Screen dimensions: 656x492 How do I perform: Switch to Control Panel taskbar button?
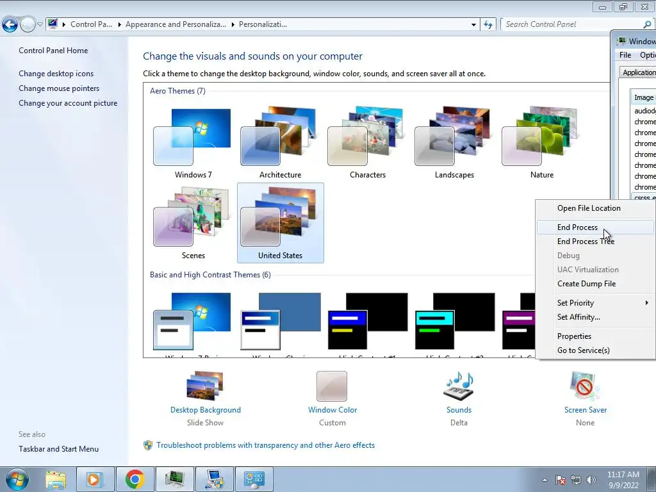point(254,479)
